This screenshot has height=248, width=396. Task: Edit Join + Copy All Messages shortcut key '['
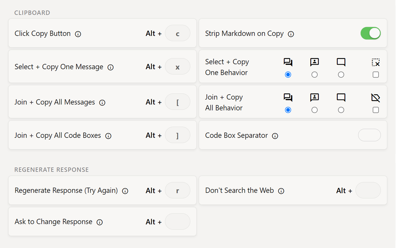[178, 102]
